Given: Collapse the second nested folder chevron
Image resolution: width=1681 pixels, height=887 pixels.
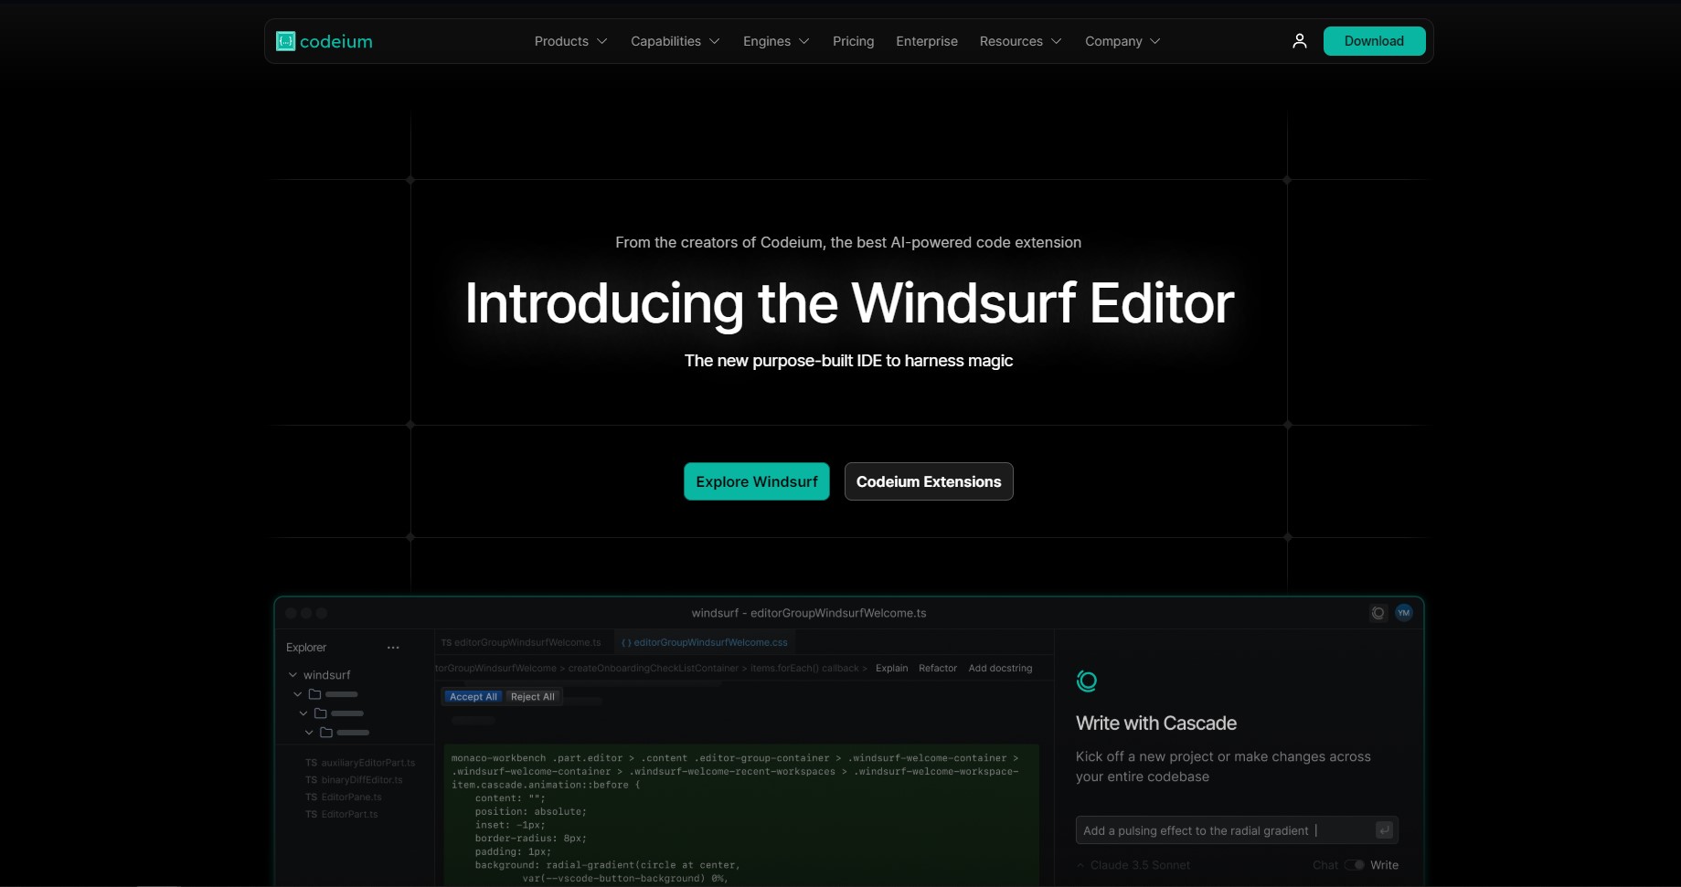Looking at the screenshot, I should coord(303,713).
